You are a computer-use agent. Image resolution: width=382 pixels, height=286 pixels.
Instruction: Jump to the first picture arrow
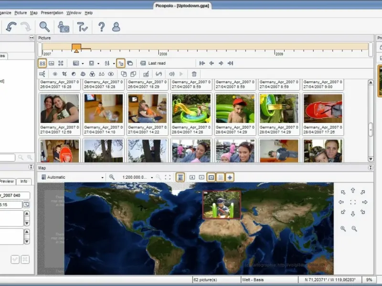(x=202, y=63)
